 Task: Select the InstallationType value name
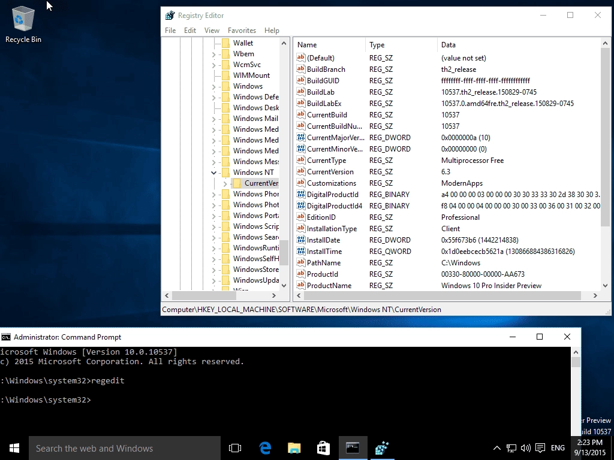pos(332,228)
